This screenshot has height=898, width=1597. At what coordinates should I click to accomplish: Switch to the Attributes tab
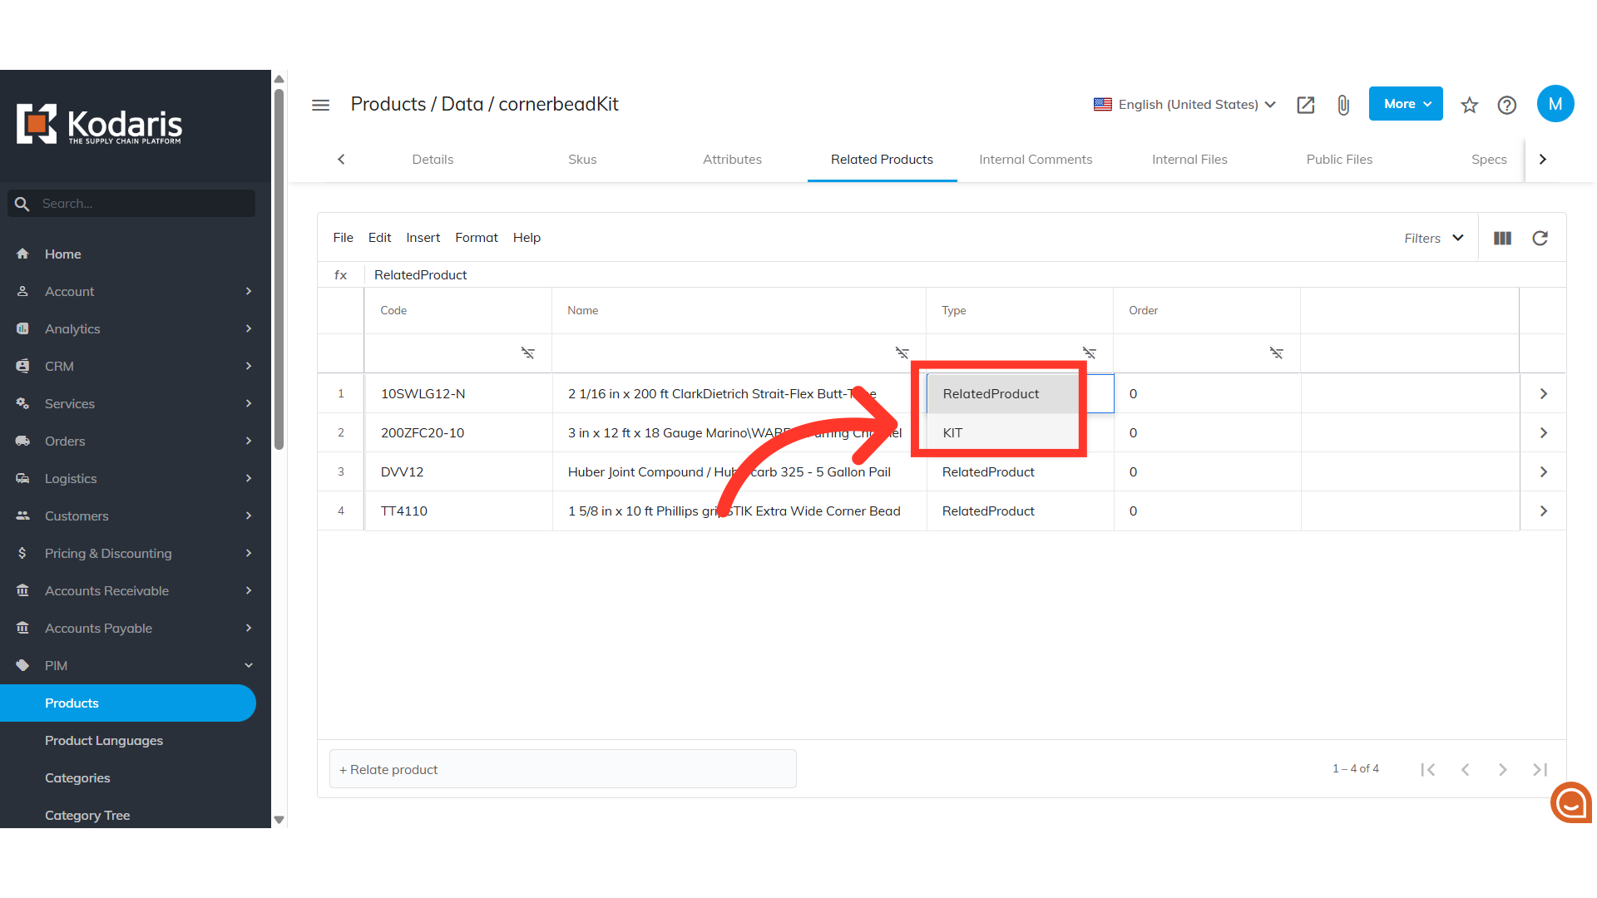pyautogui.click(x=732, y=160)
